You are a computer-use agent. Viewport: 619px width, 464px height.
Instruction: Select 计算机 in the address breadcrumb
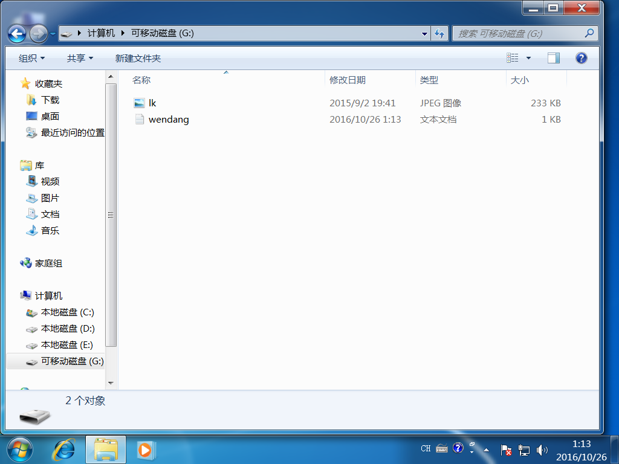click(x=101, y=34)
